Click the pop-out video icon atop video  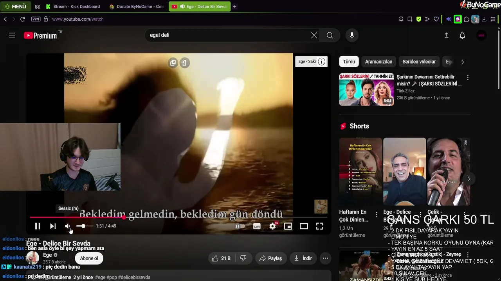point(173,63)
